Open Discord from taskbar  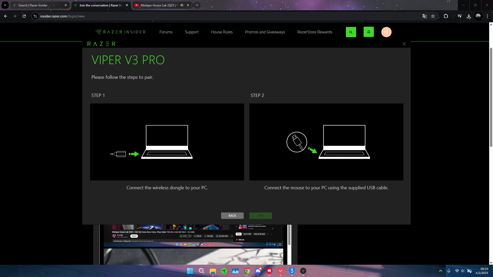258,271
